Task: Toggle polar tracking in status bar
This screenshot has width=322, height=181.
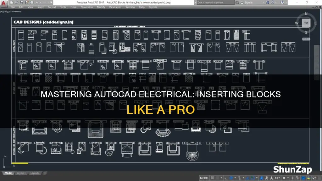Action: (x=231, y=178)
